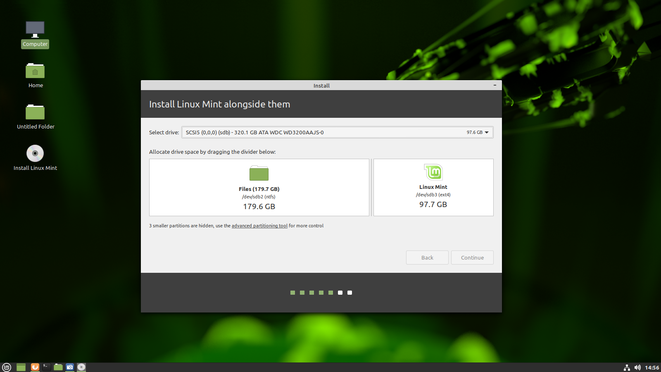Click the Install window title bar
The width and height of the screenshot is (661, 372).
pyautogui.click(x=321, y=85)
